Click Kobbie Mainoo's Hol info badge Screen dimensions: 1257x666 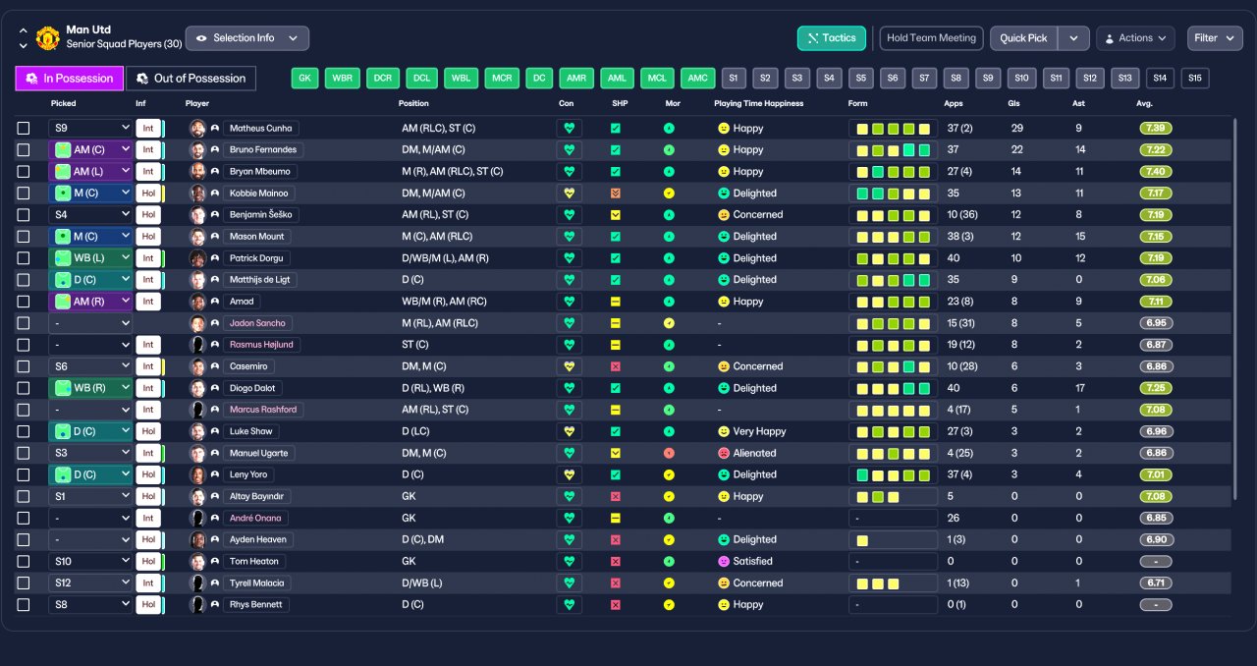148,194
